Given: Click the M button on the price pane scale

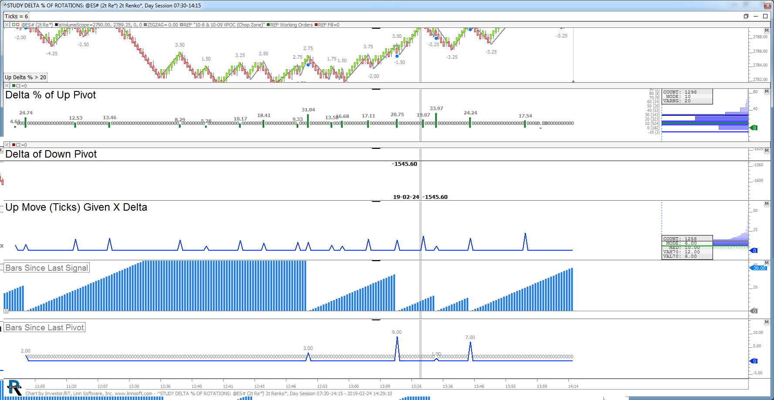Looking at the screenshot, I should coord(767,30).
